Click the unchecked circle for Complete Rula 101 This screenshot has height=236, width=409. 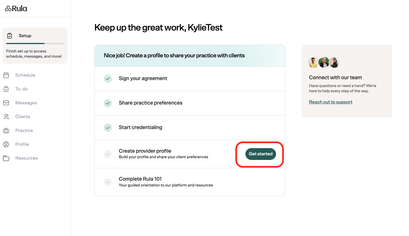108,182
